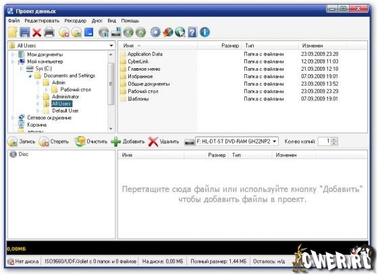Image resolution: width=378 pixels, height=275 pixels.
Task: Click the toolbar drive icon with info badge
Action: tap(116, 32)
